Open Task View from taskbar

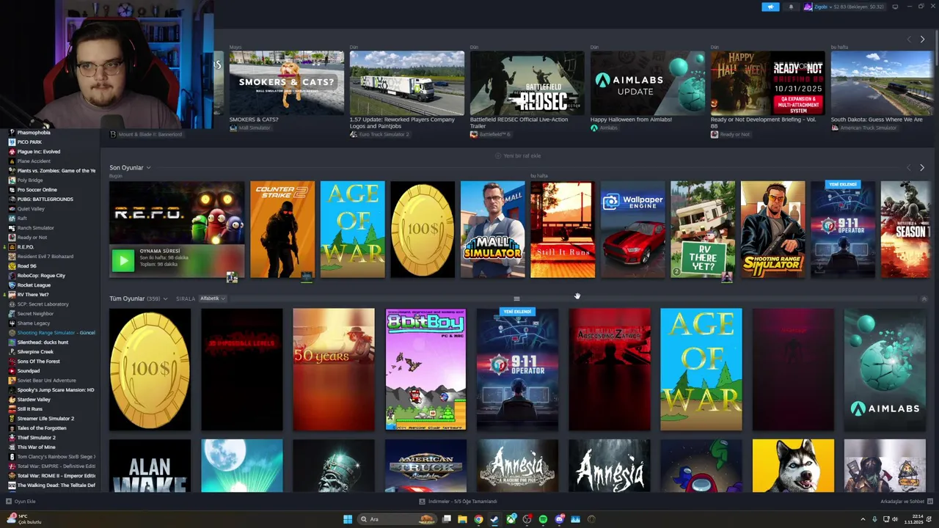click(x=446, y=519)
